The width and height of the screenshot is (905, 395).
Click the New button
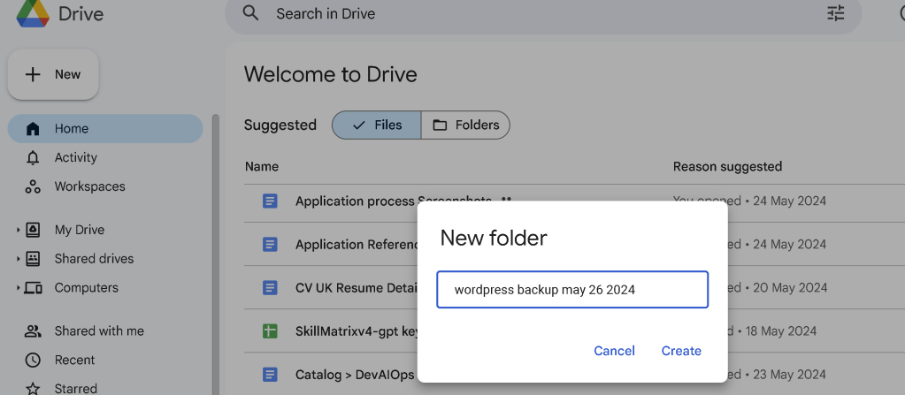click(53, 74)
